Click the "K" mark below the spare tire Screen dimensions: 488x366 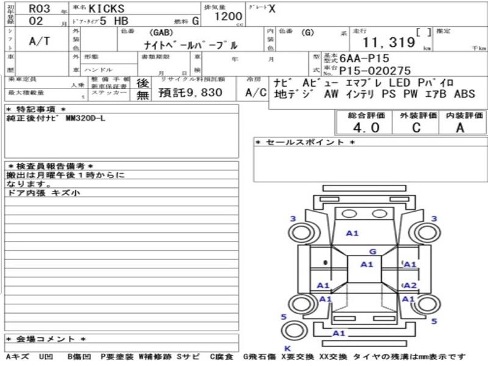[x=287, y=348]
